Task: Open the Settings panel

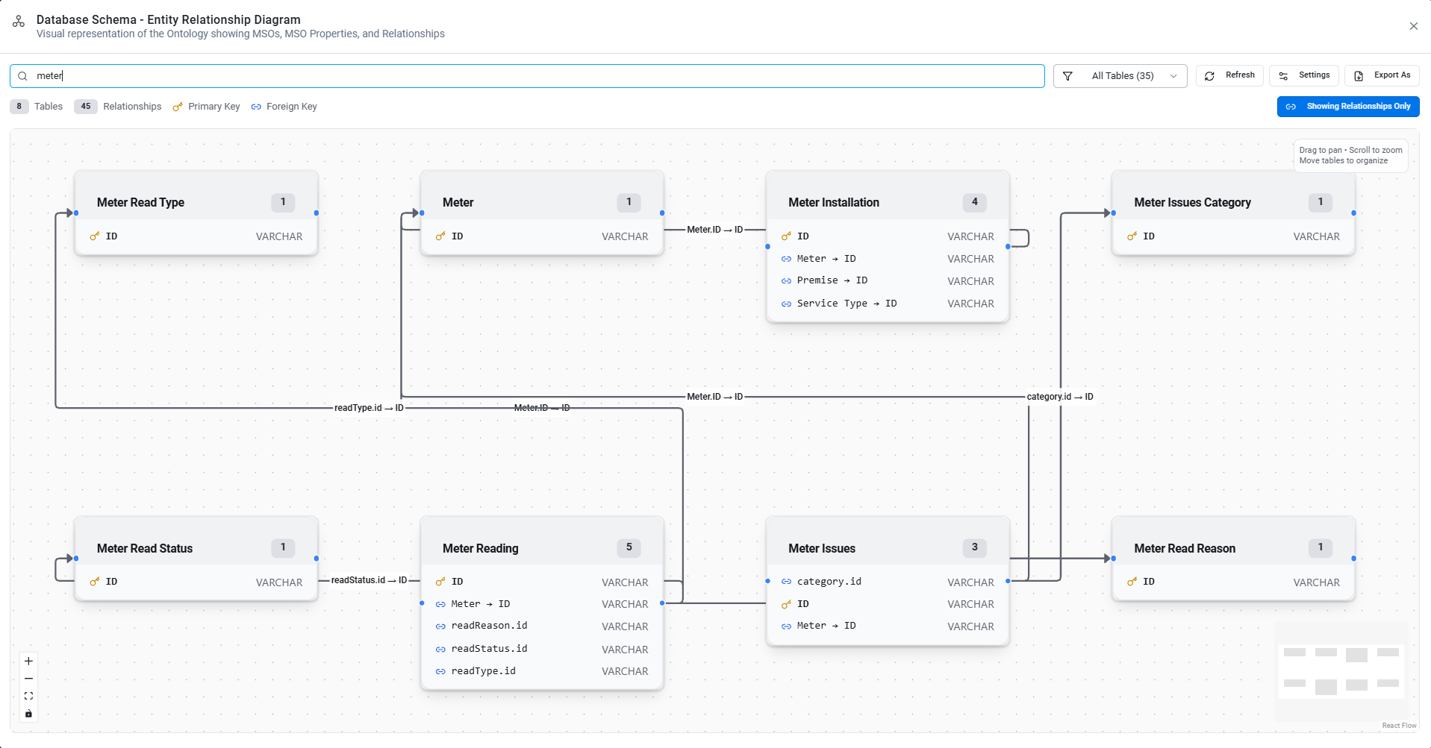Action: click(1304, 75)
